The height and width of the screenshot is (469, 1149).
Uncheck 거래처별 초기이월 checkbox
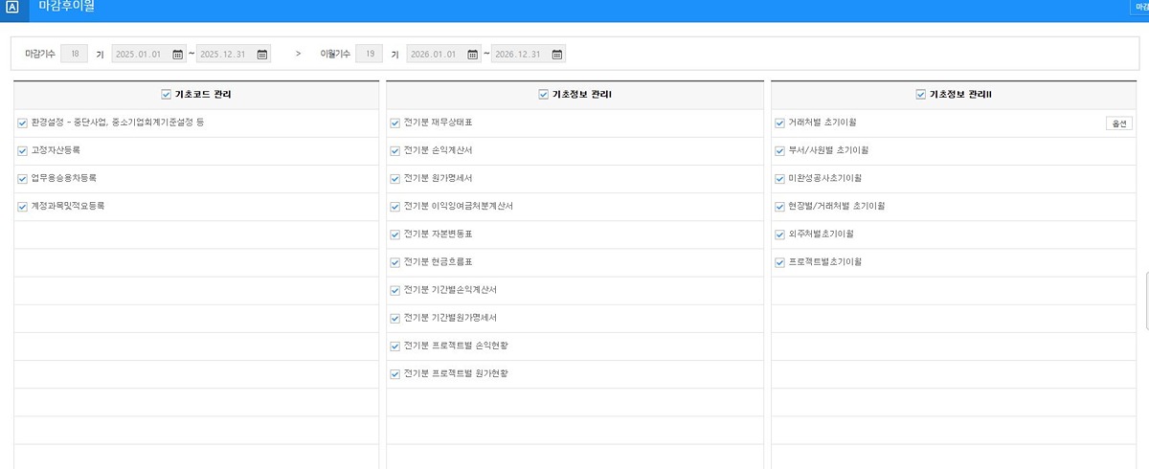point(779,123)
